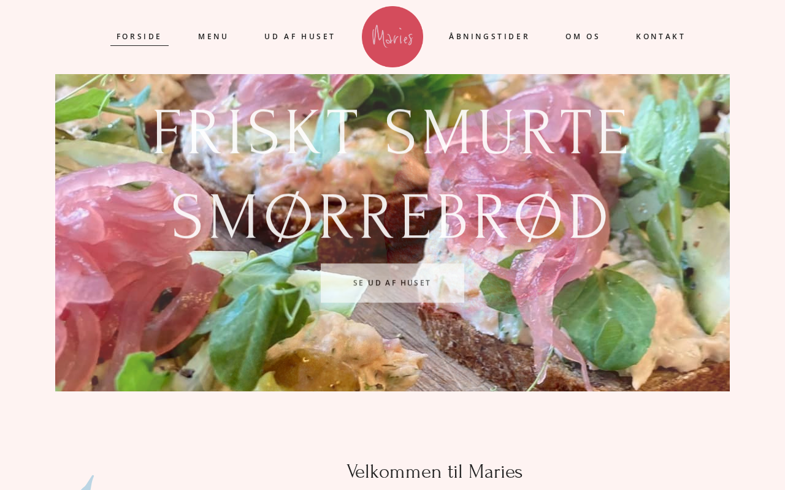Open the Om os page

(583, 37)
